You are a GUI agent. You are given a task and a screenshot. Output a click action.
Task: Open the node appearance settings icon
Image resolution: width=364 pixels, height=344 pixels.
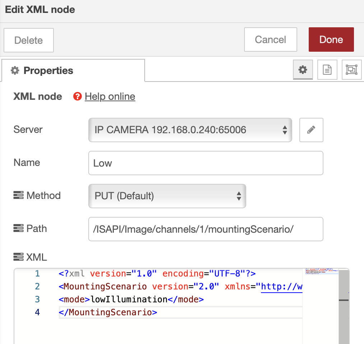tap(351, 70)
